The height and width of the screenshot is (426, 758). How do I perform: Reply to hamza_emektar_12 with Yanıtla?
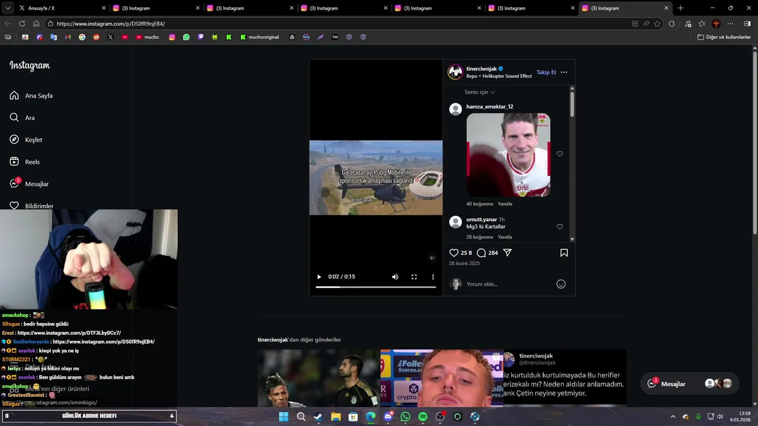pyautogui.click(x=505, y=204)
